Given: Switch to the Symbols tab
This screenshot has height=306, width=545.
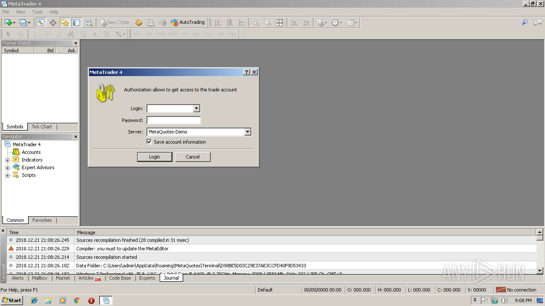Looking at the screenshot, I should tap(15, 127).
